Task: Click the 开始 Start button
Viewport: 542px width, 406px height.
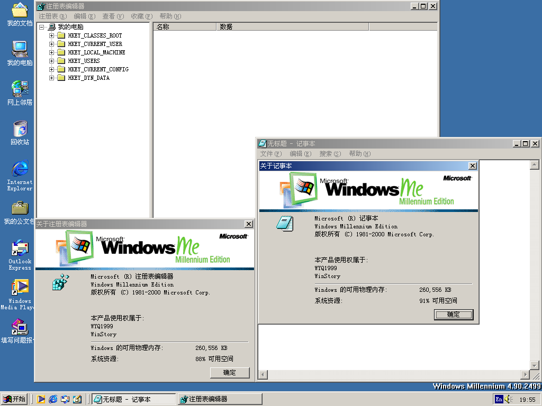Action: (x=14, y=399)
